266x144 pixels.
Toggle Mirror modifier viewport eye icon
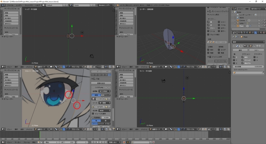coord(248,46)
